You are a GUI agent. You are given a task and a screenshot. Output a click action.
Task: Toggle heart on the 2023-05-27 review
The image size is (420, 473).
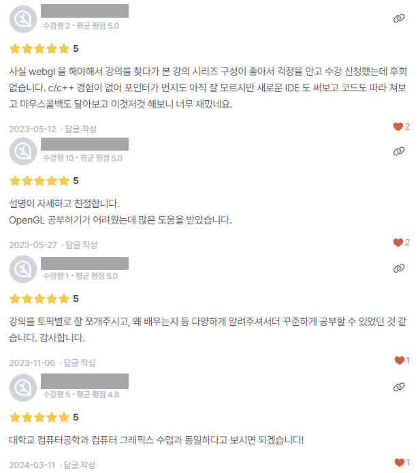click(398, 243)
